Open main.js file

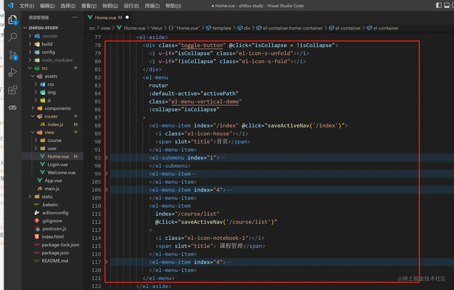[53, 188]
